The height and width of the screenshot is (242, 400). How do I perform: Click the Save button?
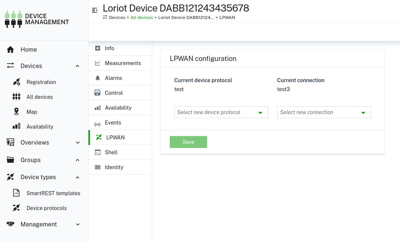point(188,142)
